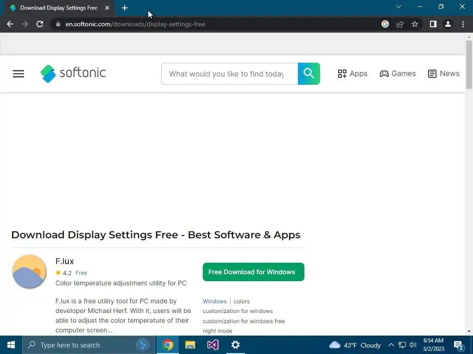The image size is (473, 354).
Task: Close the 'Download Display Settings Free' tab
Action: 107,8
